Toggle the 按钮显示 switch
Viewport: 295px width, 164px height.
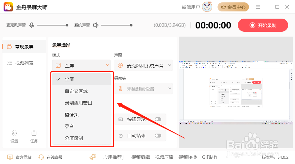coord(158,119)
